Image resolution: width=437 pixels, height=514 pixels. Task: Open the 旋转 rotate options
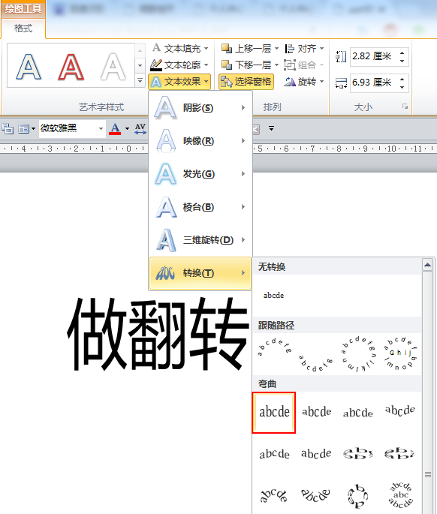click(304, 81)
